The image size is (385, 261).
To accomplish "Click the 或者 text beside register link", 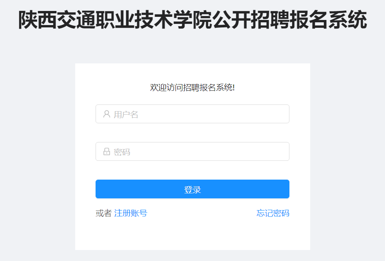I will (104, 213).
